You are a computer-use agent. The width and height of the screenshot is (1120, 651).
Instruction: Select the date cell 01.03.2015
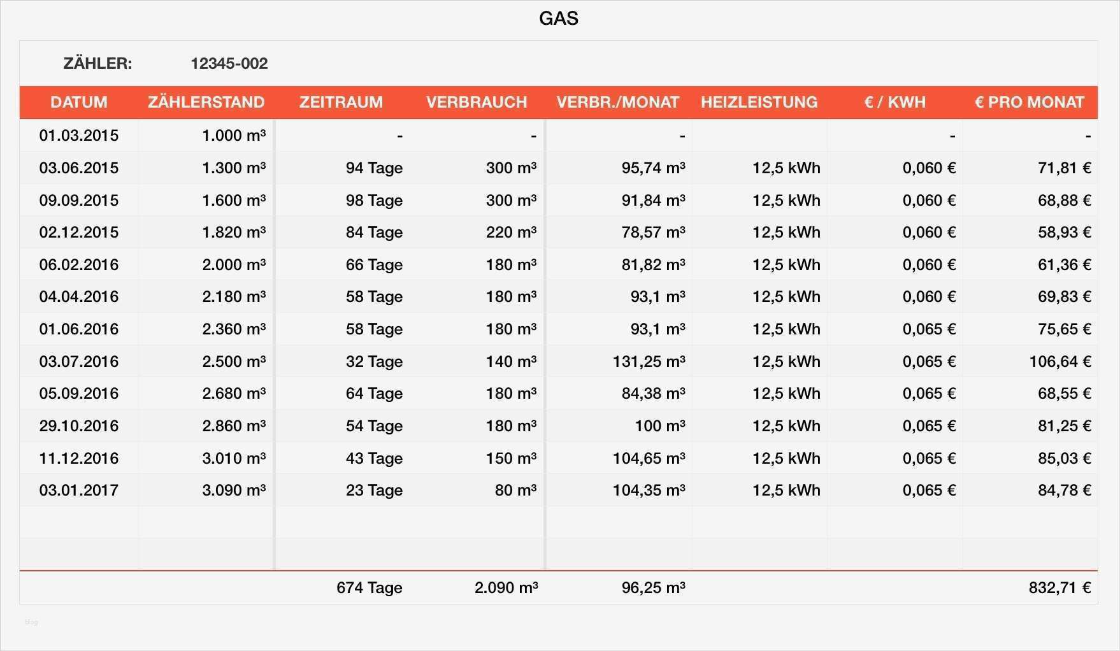tap(79, 136)
